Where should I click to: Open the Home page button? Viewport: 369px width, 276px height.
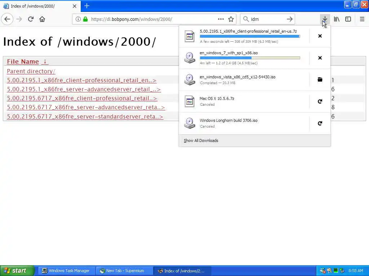coord(42,19)
